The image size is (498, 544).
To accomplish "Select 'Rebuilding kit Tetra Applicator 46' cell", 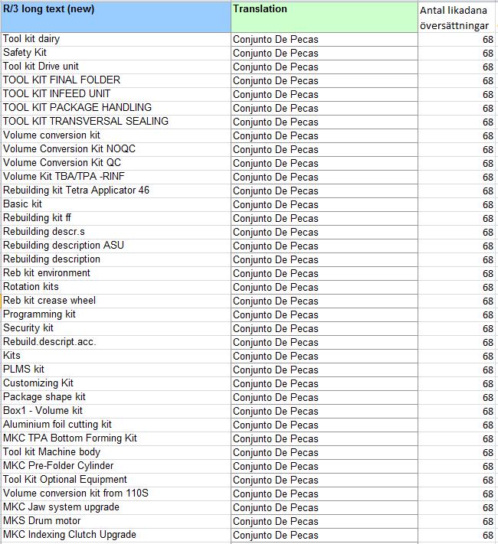I will pyautogui.click(x=116, y=191).
